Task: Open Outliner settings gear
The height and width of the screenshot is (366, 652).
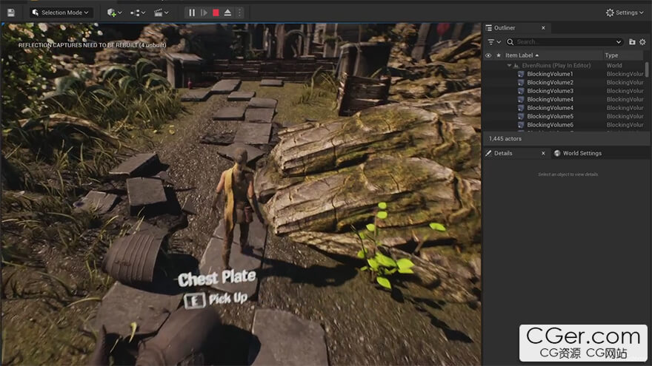Action: pos(642,42)
